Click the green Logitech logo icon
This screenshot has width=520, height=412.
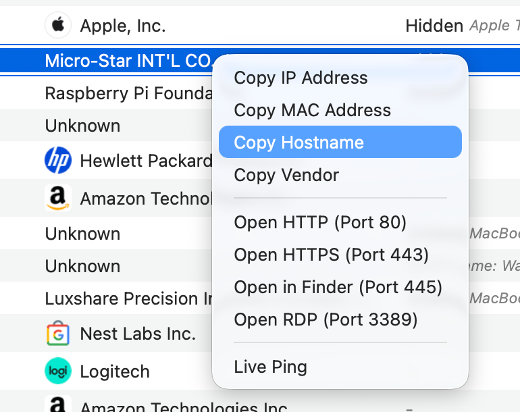point(58,371)
